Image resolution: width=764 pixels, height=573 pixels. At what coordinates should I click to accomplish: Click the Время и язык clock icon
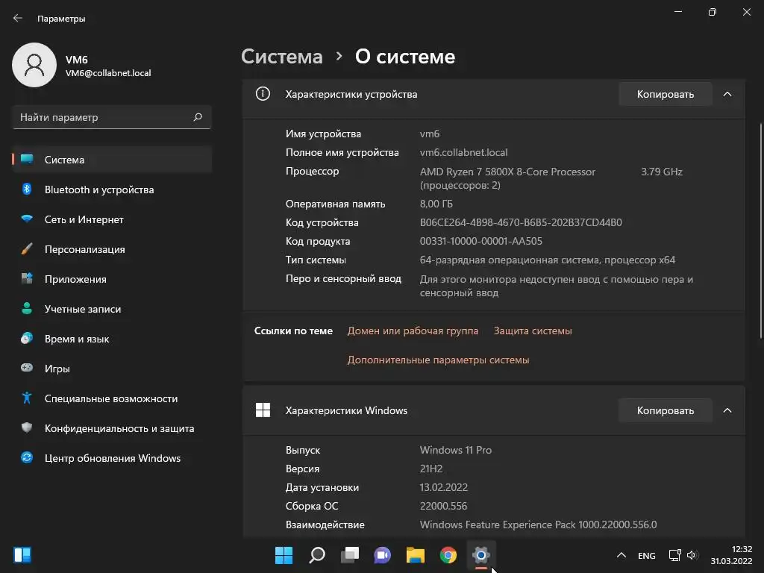pos(27,338)
